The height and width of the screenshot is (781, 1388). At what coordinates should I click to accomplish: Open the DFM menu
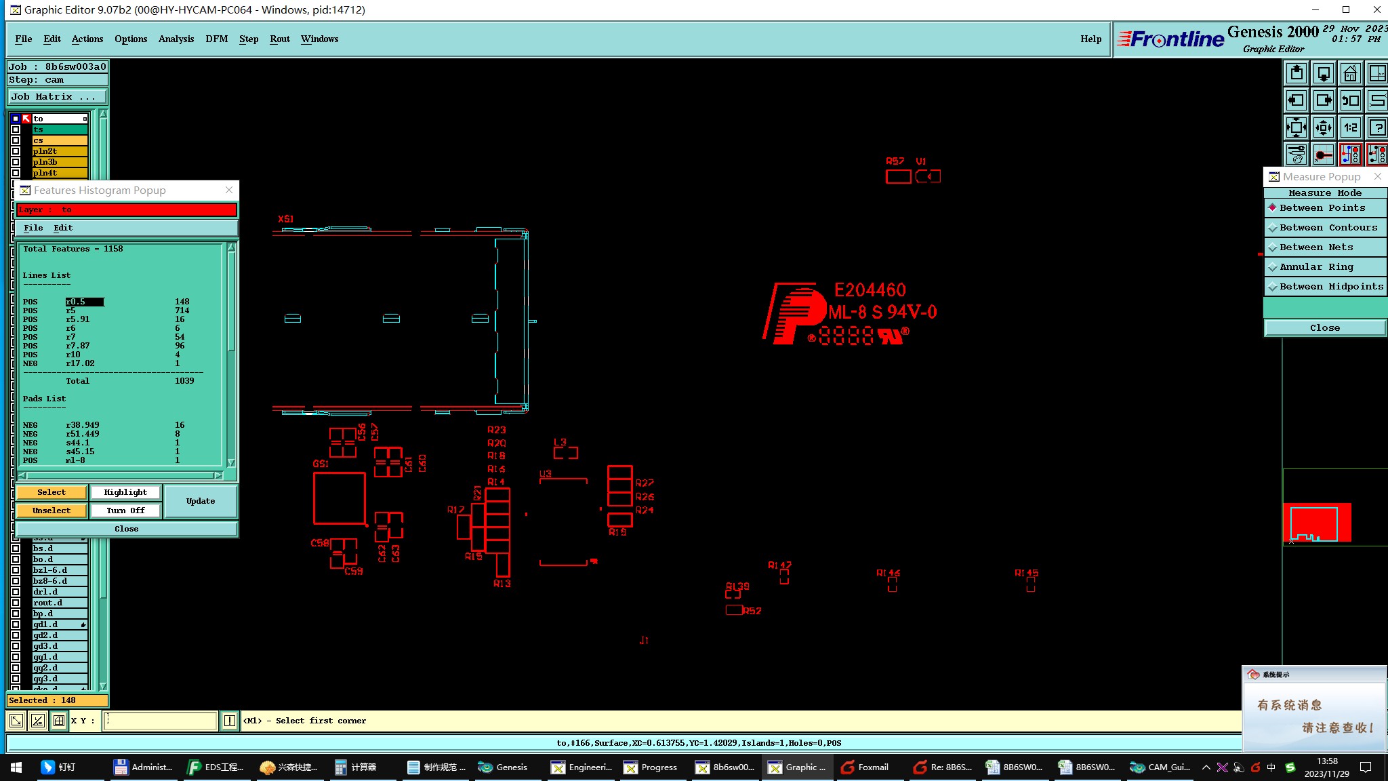click(216, 39)
